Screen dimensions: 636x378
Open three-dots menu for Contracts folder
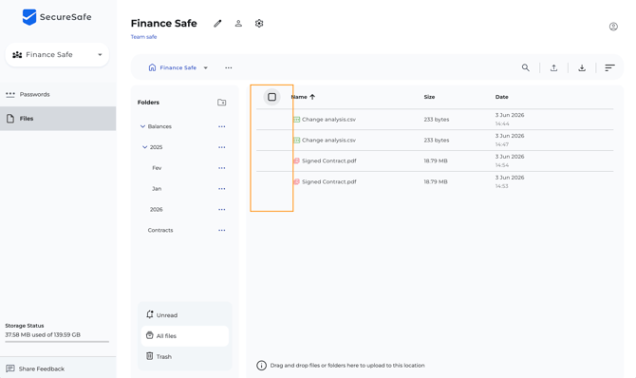pos(222,230)
